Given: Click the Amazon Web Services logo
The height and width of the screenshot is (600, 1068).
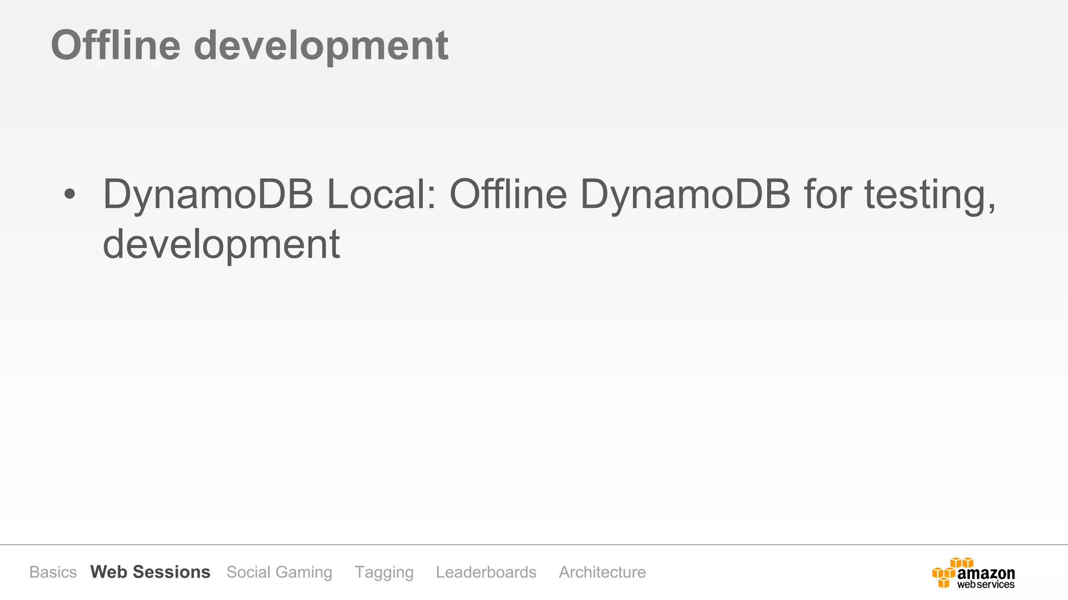Looking at the screenshot, I should click(974, 573).
